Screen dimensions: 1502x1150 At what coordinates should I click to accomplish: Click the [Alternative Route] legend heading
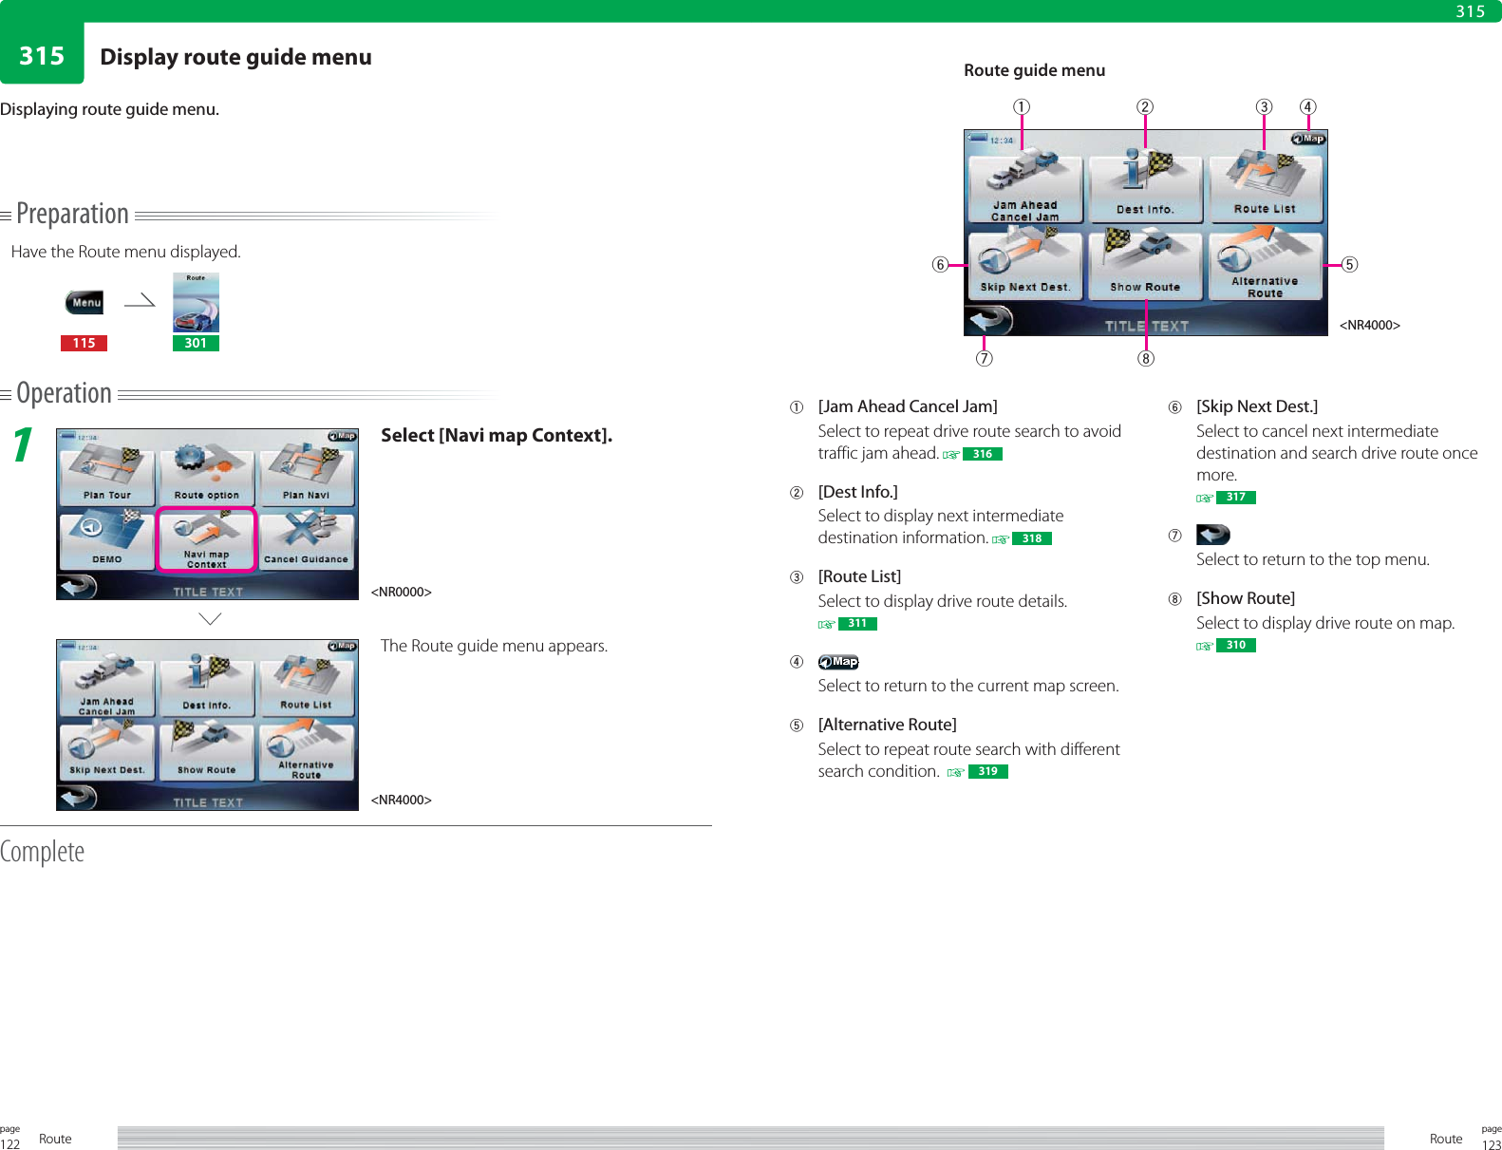(x=887, y=725)
